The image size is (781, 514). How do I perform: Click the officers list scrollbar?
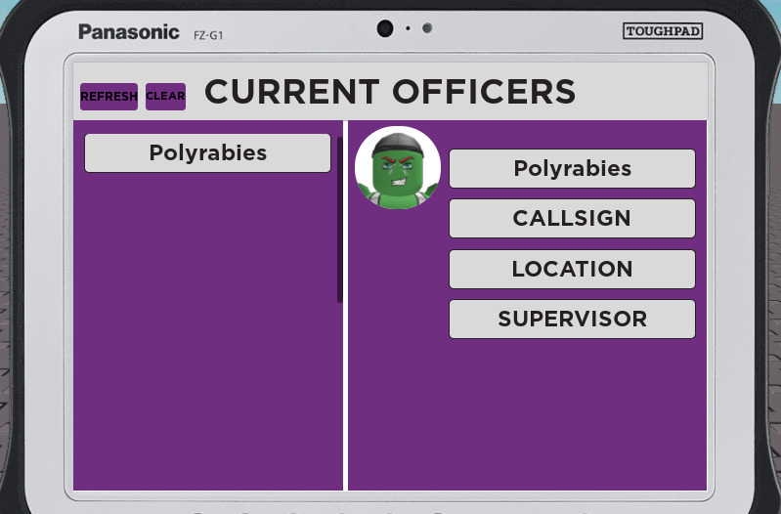point(340,219)
